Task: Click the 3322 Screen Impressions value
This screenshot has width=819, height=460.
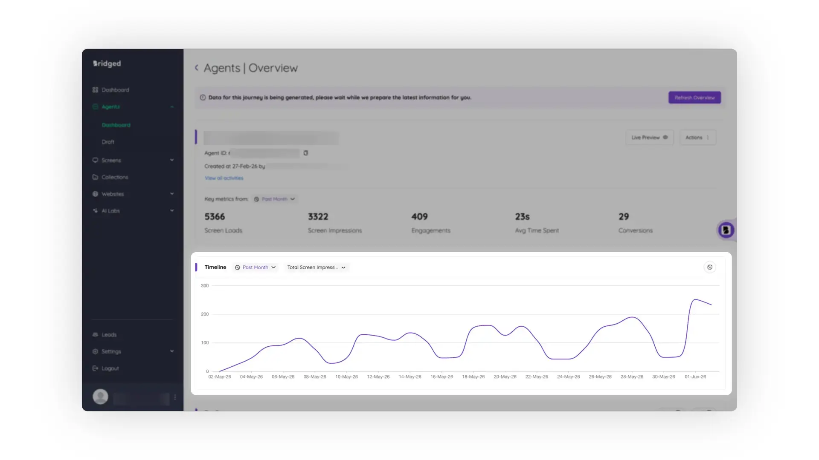Action: click(318, 217)
